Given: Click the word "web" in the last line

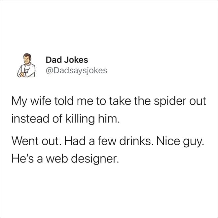Looking at the screenshot, I should tap(57, 159).
